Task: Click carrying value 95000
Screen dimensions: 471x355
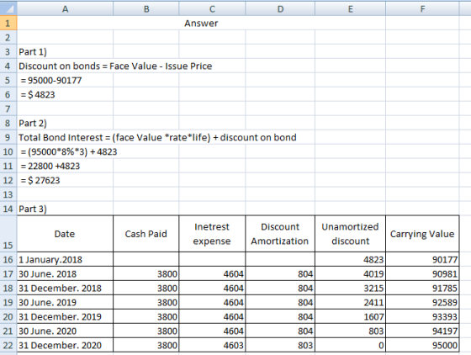Action: pos(422,345)
